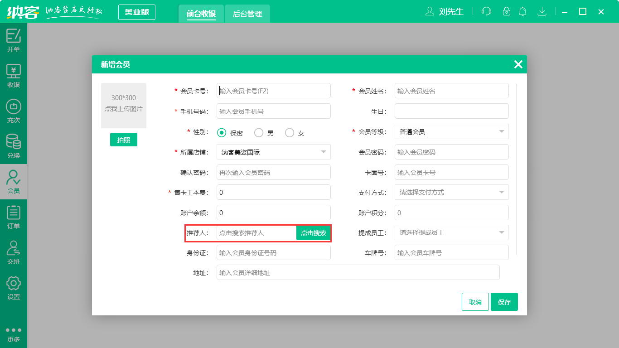This screenshot has height=348, width=619.
Task: Open the 提成员工 dropdown
Action: pos(452,232)
